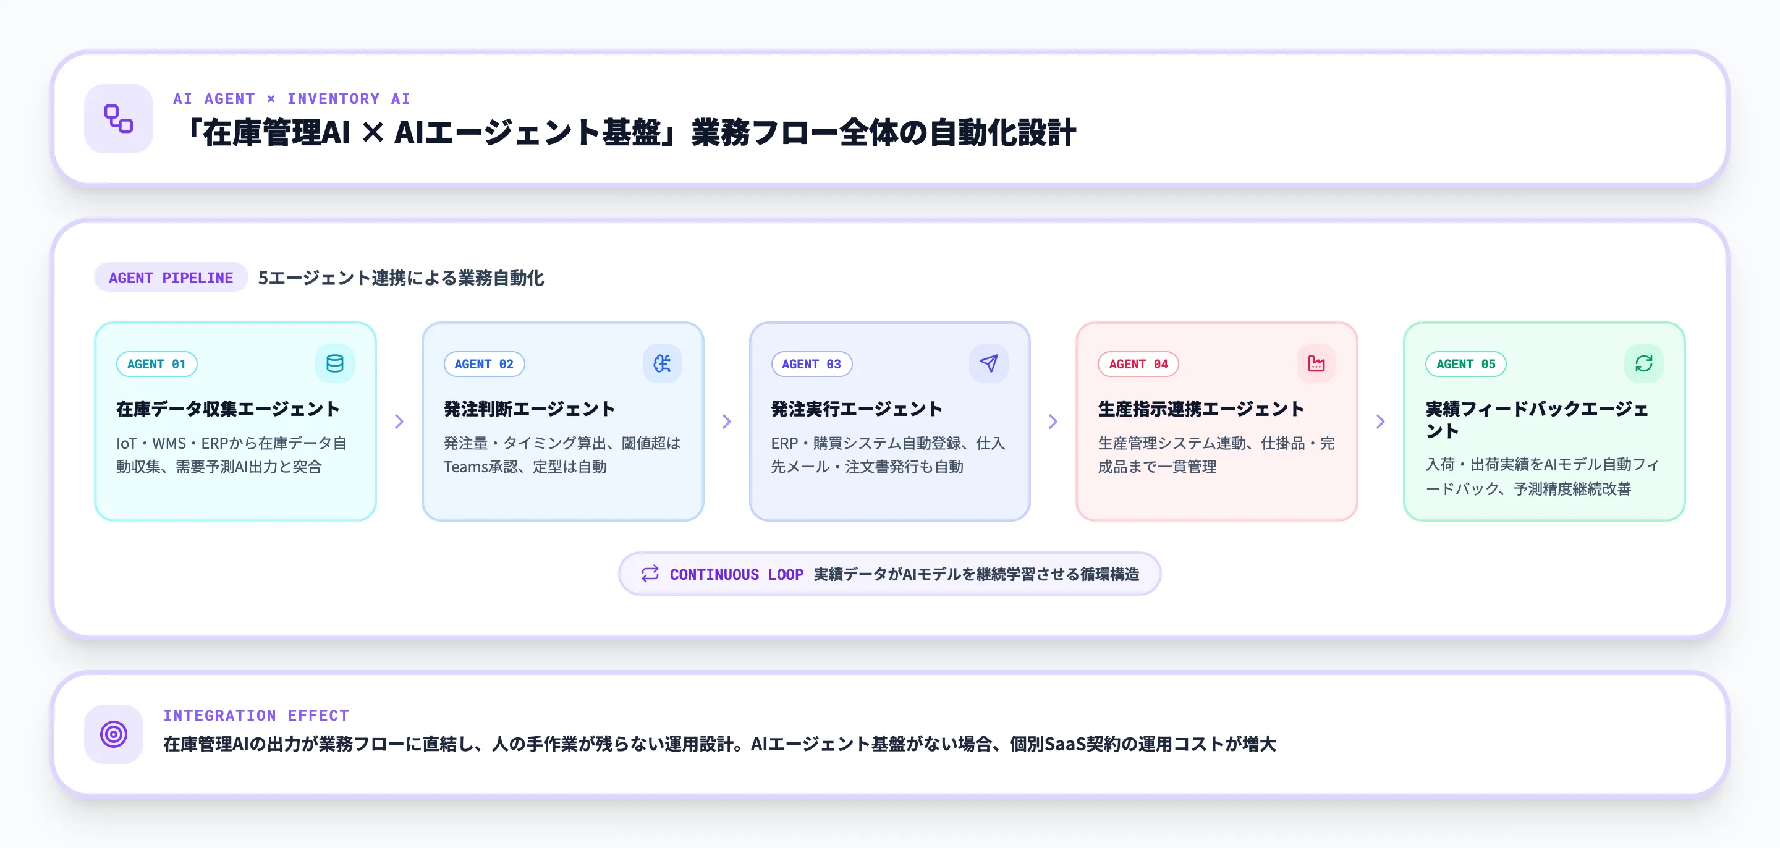The height and width of the screenshot is (848, 1780).
Task: Click the CONTINUOUS LOOP pill banner
Action: (x=889, y=574)
